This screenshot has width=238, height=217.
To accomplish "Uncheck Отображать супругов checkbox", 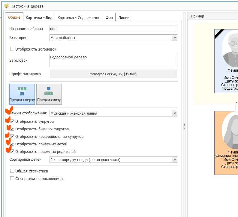I will click(12, 122).
